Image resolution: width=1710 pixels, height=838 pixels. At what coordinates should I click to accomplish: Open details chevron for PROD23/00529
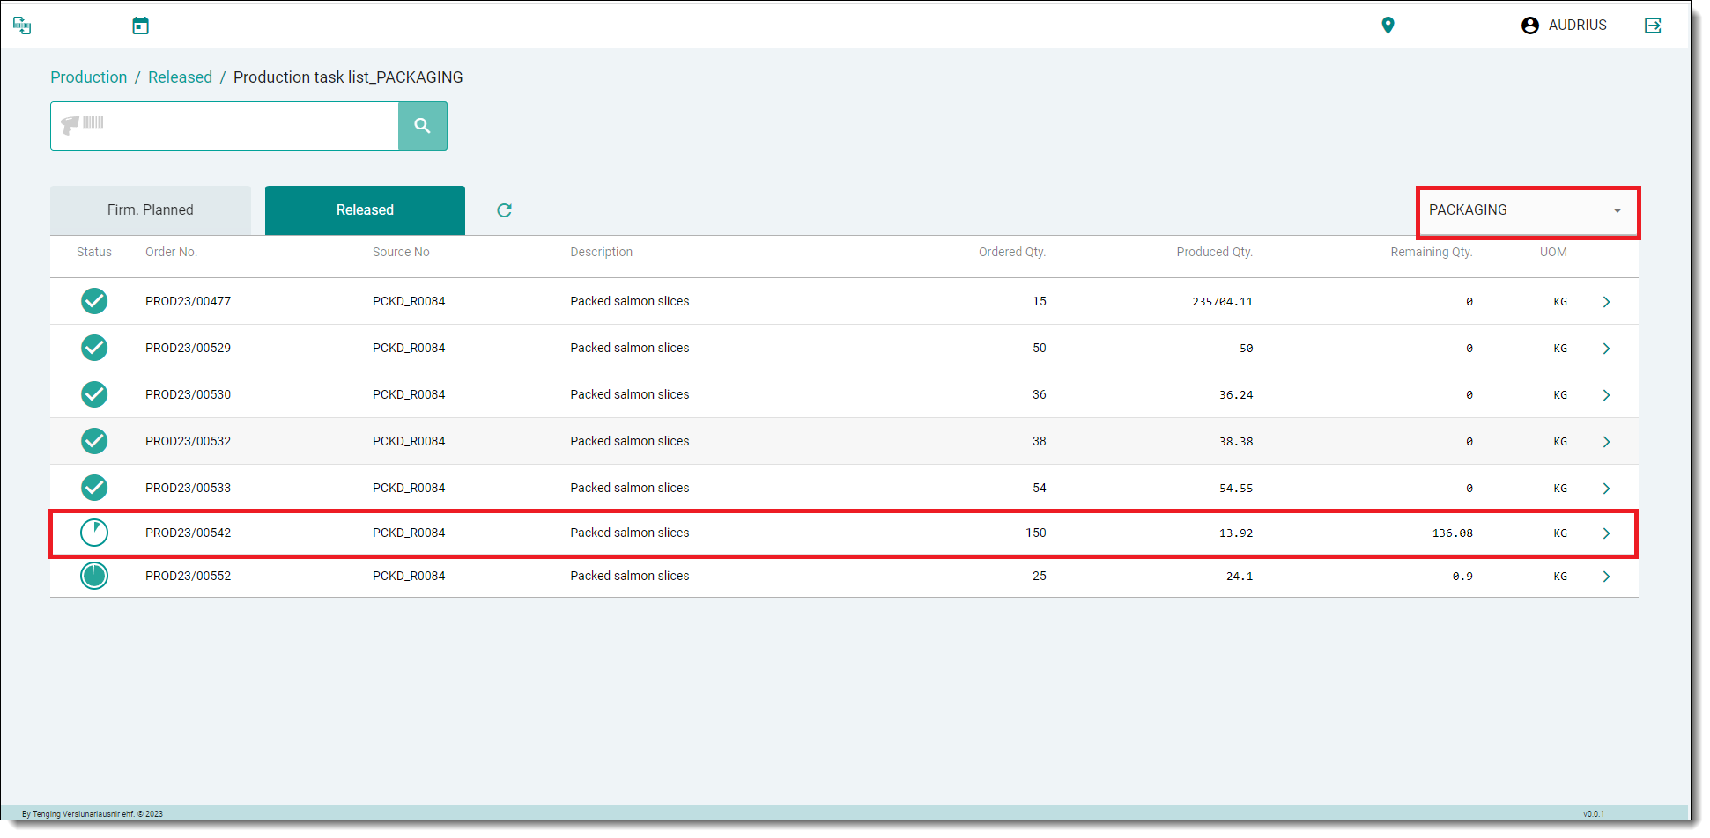[x=1606, y=349]
